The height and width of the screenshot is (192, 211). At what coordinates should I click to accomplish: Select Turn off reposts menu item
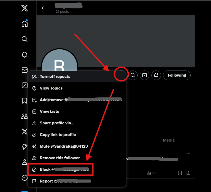pos(77,77)
